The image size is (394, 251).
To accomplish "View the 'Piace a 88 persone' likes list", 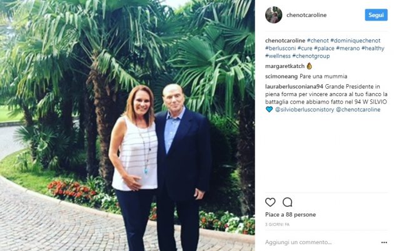I will click(x=290, y=215).
